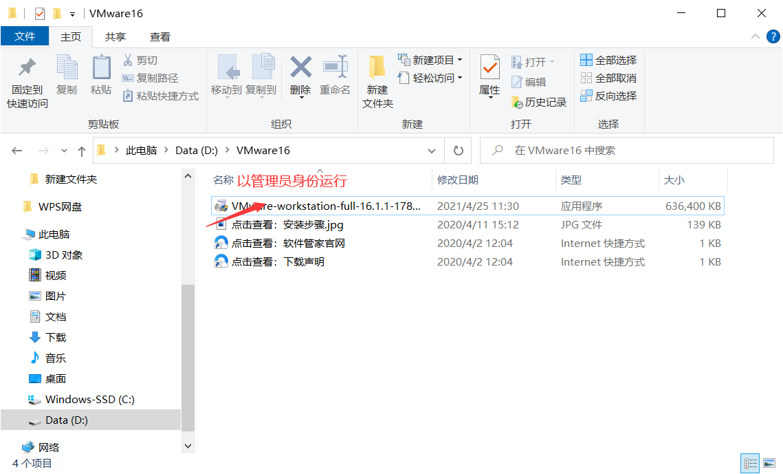Select all items in folder
This screenshot has width=783, height=474.
608,61
